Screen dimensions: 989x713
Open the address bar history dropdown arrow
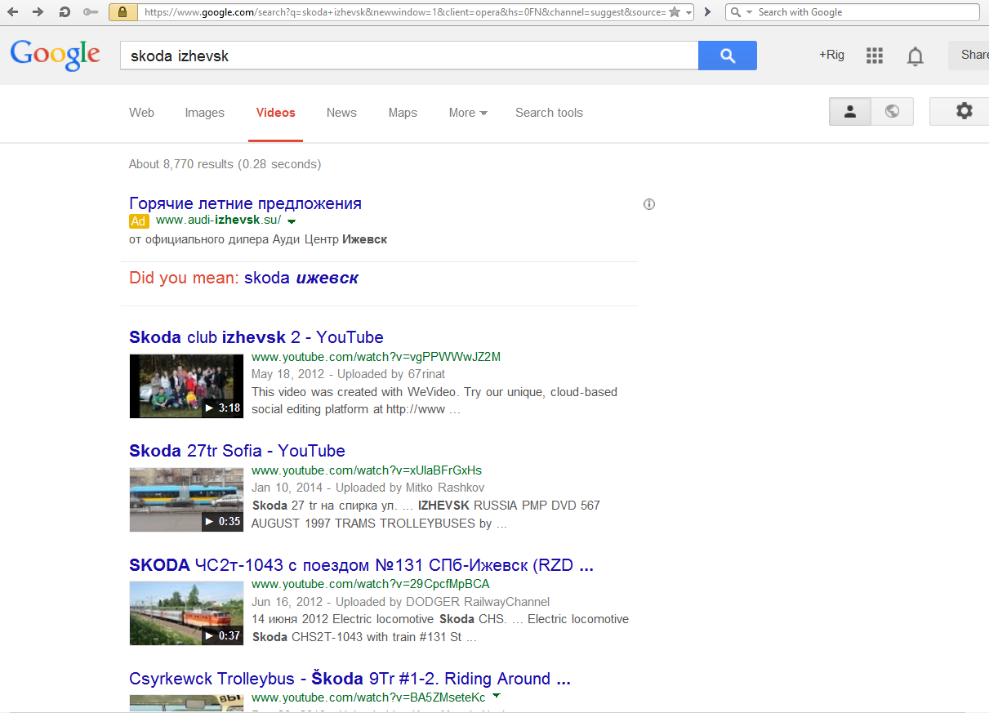[x=688, y=12]
